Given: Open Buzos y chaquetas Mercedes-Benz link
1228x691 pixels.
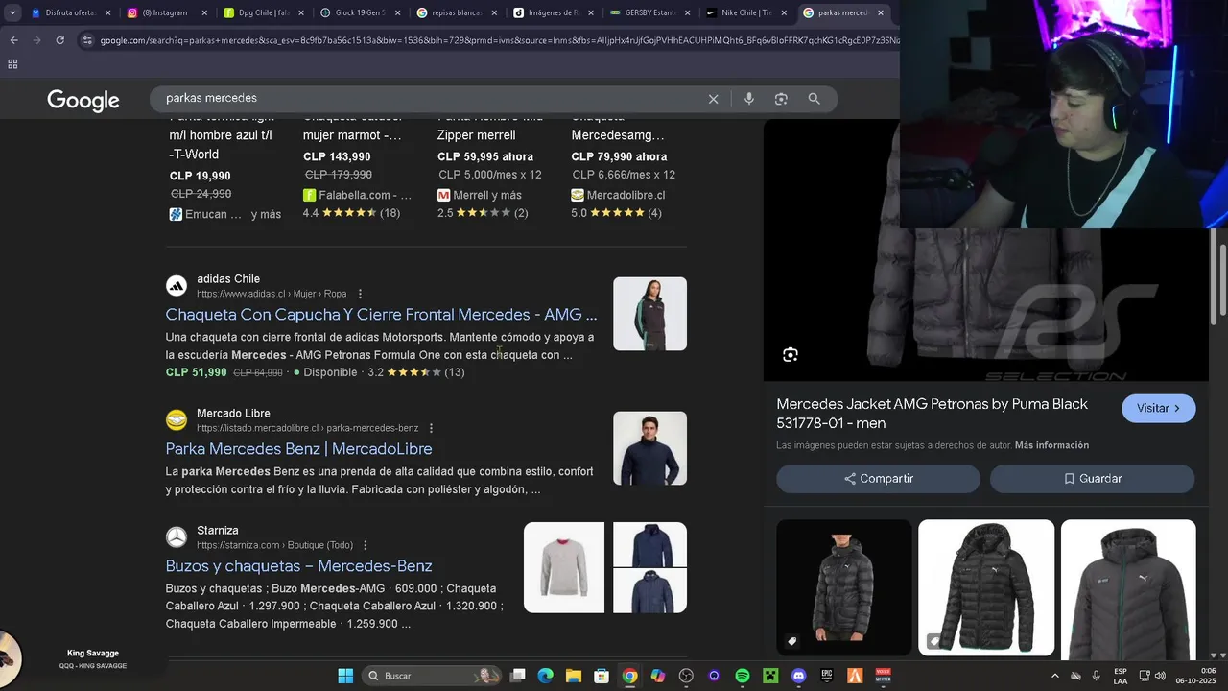Looking at the screenshot, I should (x=298, y=566).
